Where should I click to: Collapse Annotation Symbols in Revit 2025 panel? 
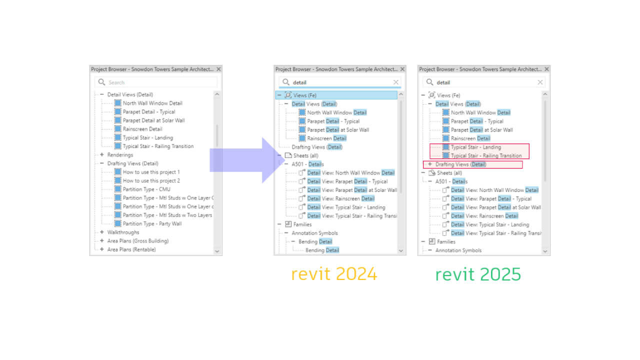[430, 250]
